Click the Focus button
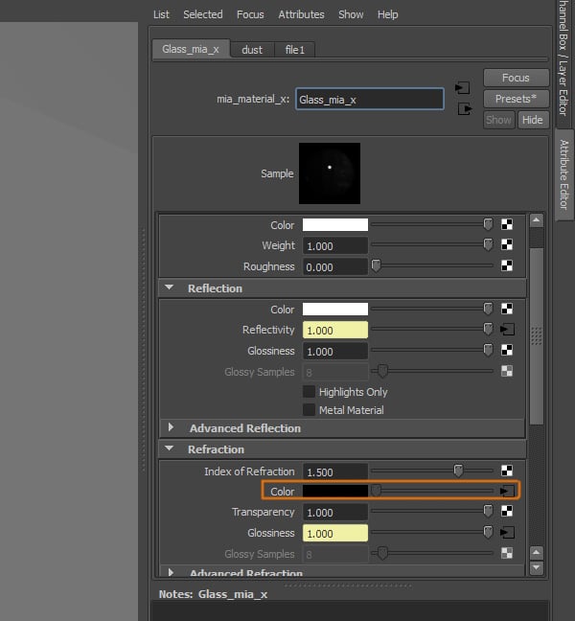 [x=516, y=78]
